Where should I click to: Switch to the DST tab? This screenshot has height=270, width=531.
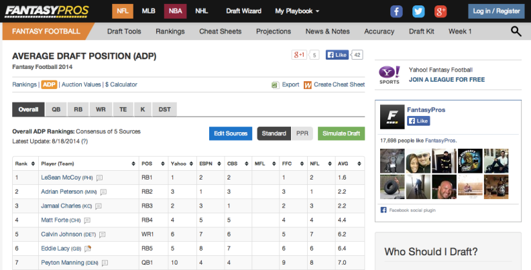pos(164,110)
